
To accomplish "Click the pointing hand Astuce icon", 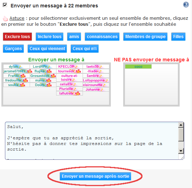I will tap(5, 19).
